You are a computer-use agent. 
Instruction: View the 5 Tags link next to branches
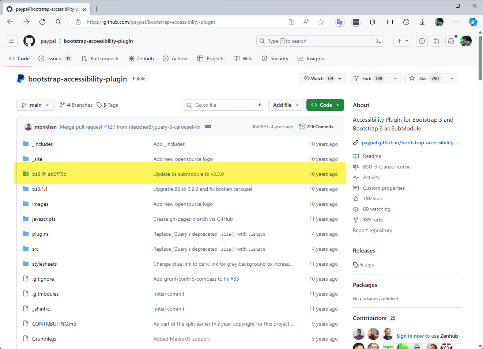click(x=107, y=105)
